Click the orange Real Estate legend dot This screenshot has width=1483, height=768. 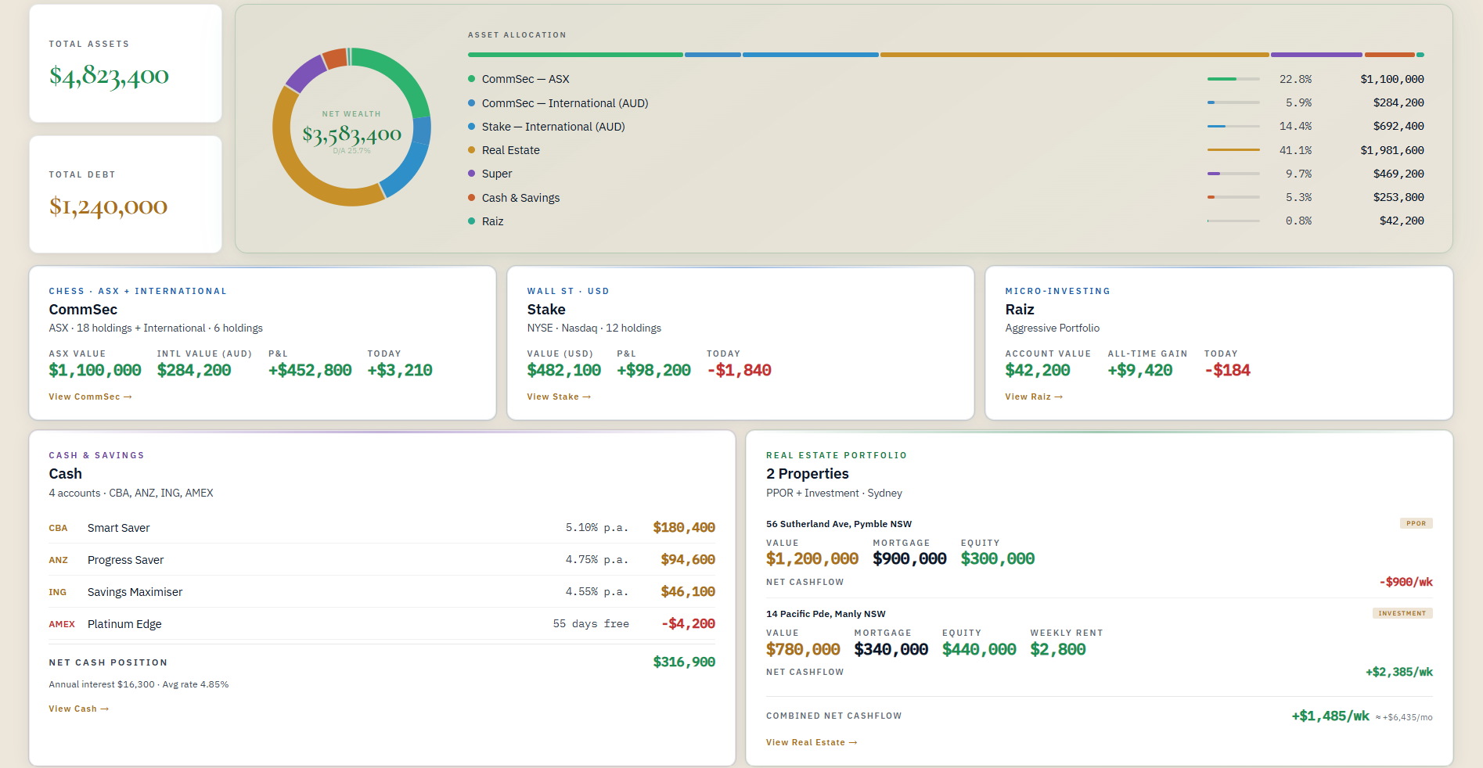click(x=471, y=150)
